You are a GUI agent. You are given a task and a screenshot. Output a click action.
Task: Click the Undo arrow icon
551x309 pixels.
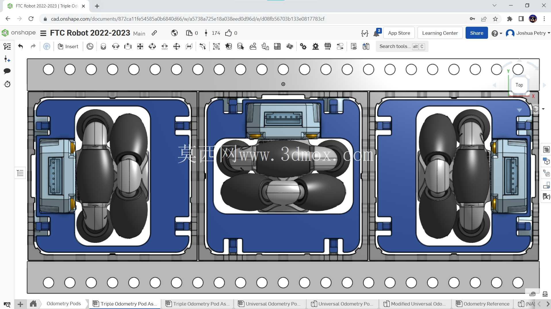tap(20, 46)
